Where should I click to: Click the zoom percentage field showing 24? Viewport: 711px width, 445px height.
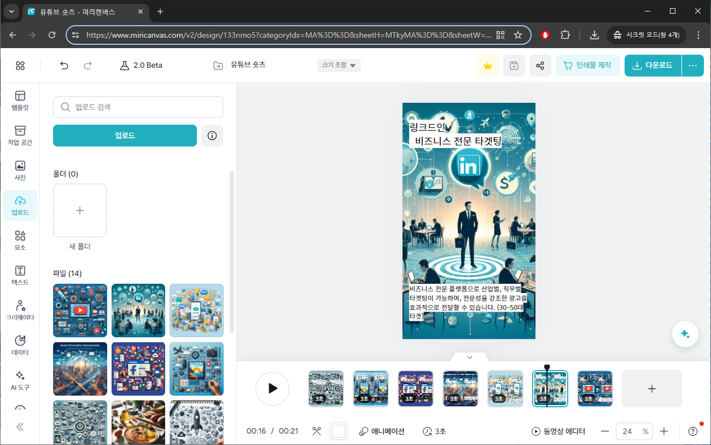[634, 431]
